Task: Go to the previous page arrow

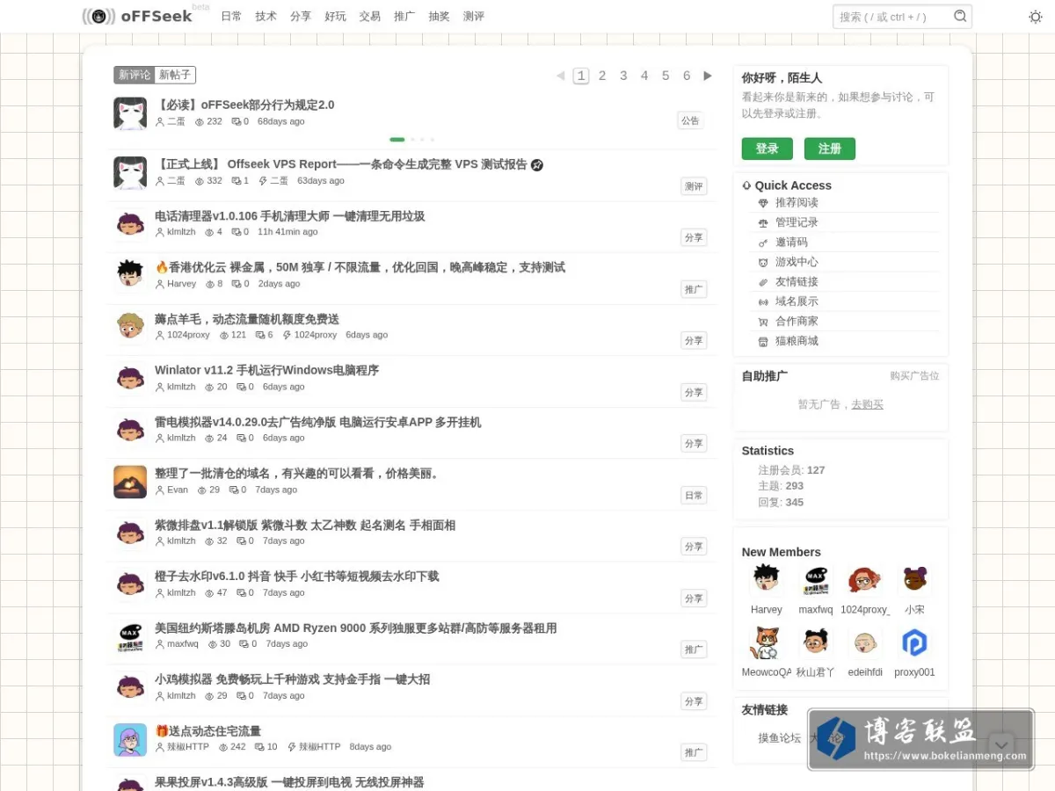Action: click(x=560, y=76)
